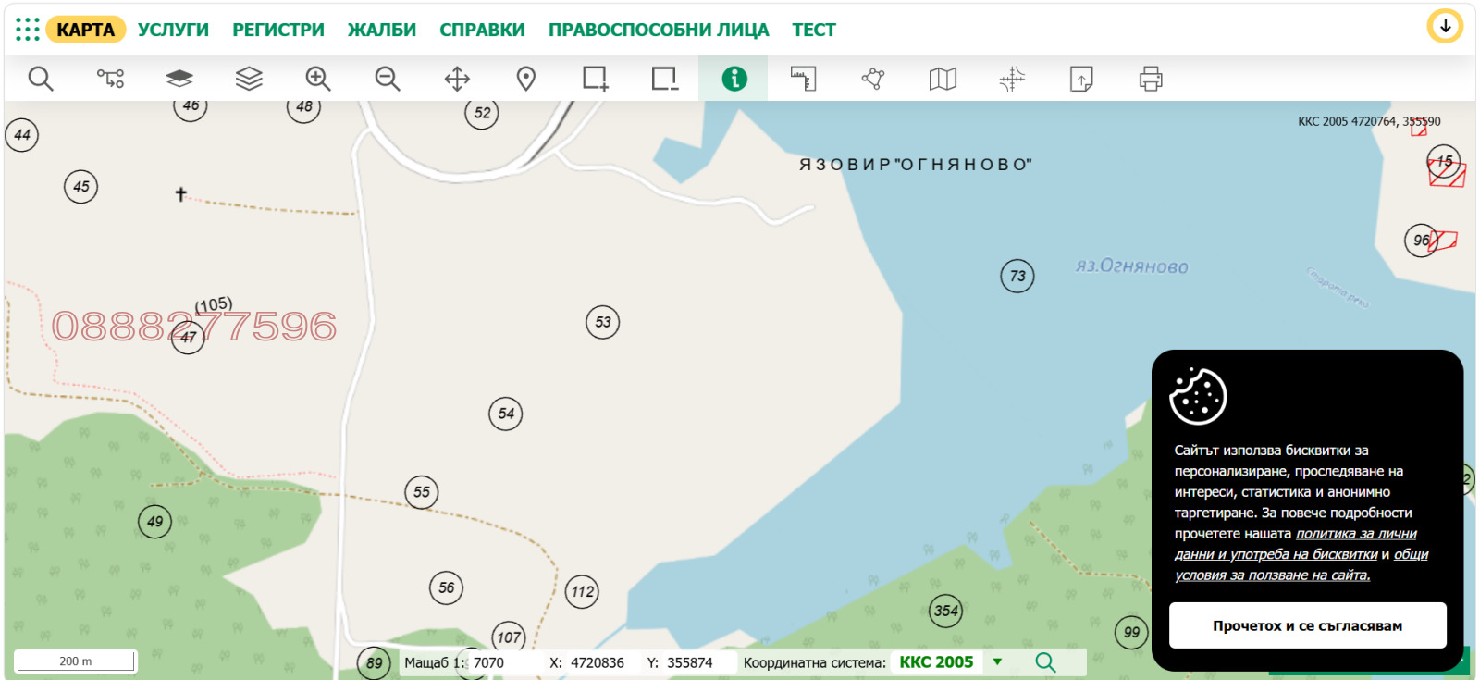Click parcel marker 73 in the reservoir
The width and height of the screenshot is (1480, 680).
coord(1017,276)
